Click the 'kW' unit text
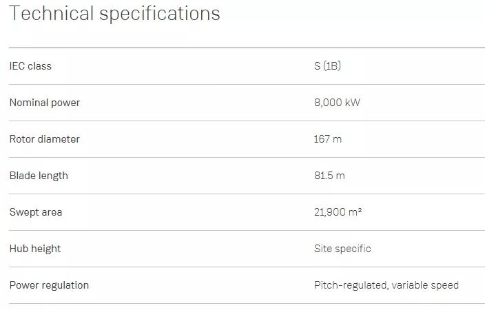Image resolution: width=485 pixels, height=310 pixels. (x=352, y=103)
